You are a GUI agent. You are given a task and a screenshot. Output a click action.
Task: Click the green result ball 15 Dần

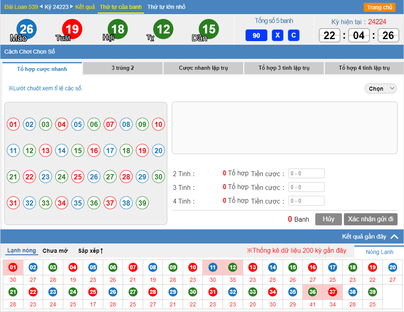point(209,29)
